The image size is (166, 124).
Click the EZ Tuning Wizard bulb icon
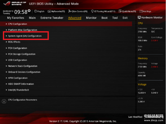(x=92, y=11)
